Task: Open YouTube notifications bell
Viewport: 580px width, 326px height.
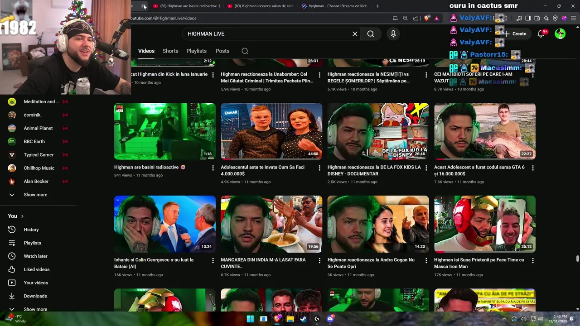Action: (x=541, y=34)
